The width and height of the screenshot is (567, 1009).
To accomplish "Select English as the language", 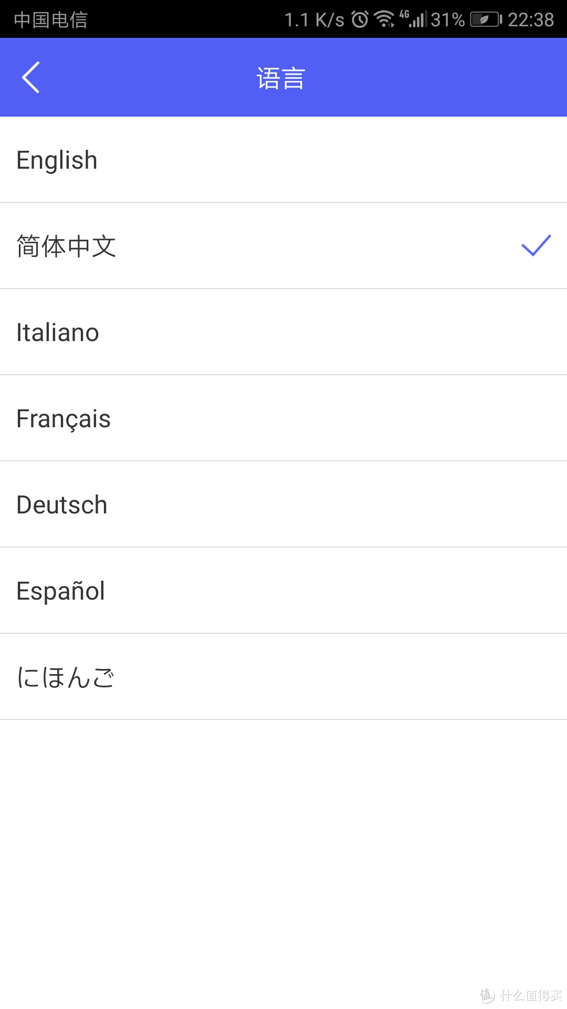I will pyautogui.click(x=283, y=160).
